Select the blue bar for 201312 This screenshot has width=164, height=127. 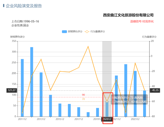[41, 94]
